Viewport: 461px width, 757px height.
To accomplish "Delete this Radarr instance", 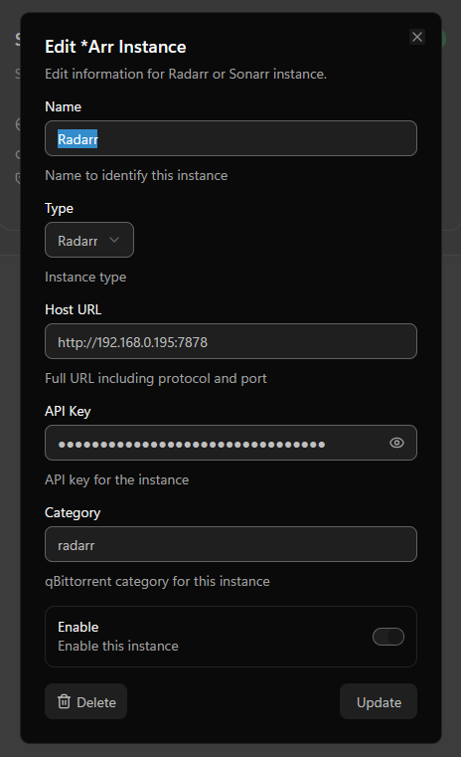I will pos(85,701).
